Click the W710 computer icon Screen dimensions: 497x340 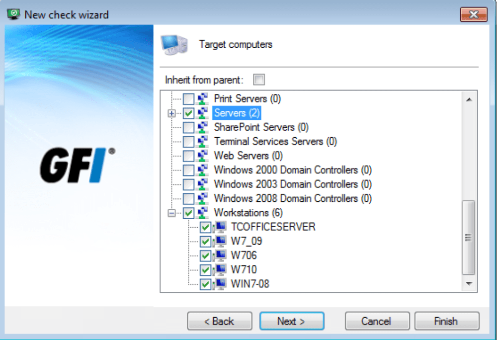tap(220, 270)
